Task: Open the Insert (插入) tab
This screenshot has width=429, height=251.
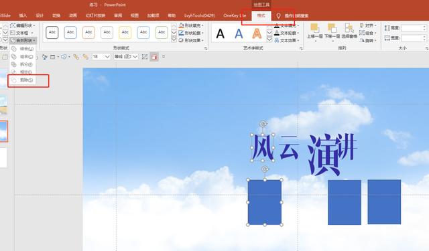Action: (x=23, y=15)
